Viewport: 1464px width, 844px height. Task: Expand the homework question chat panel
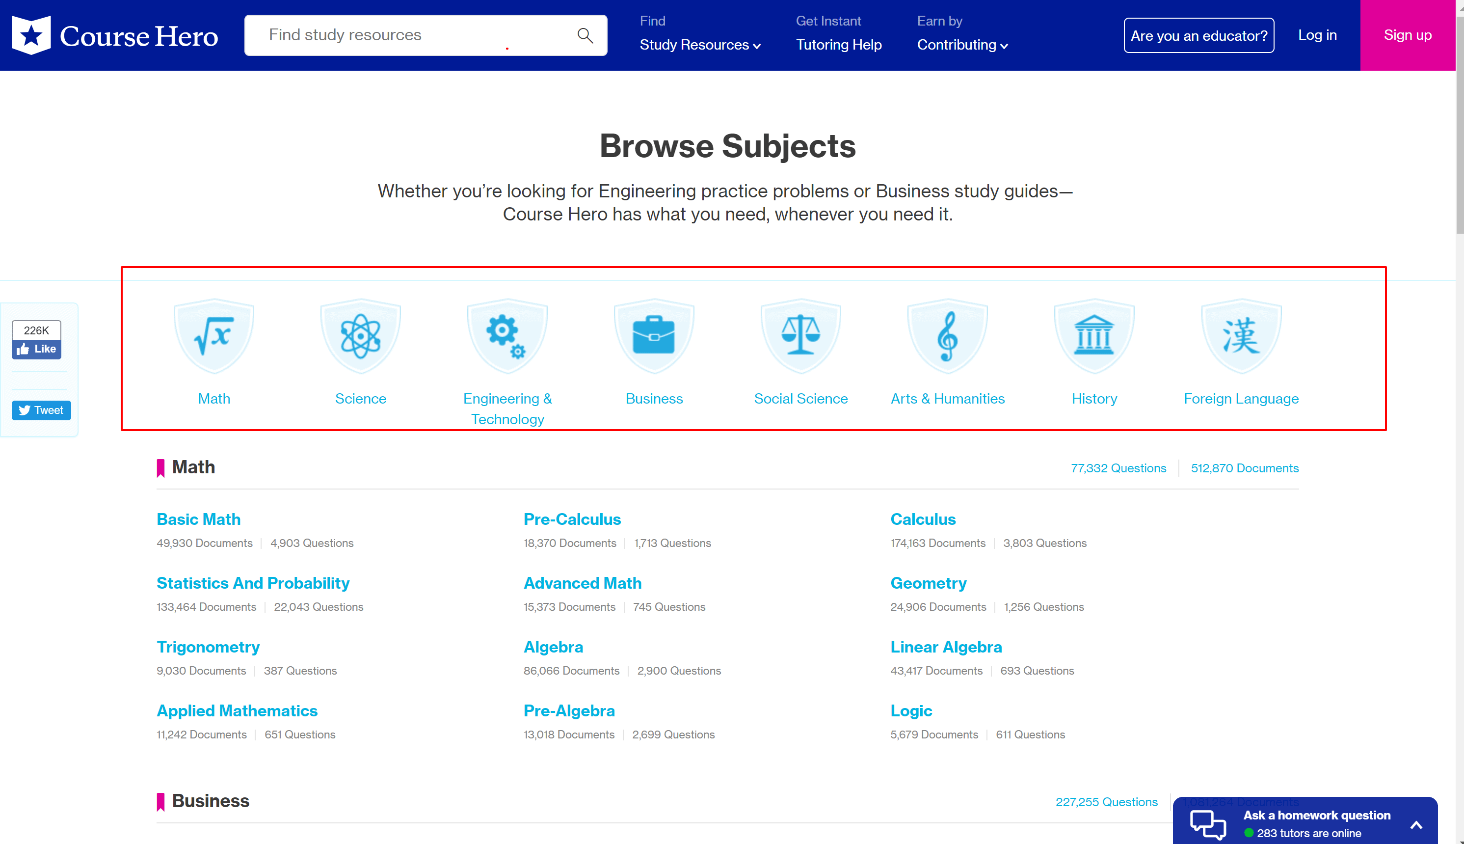coord(1415,824)
